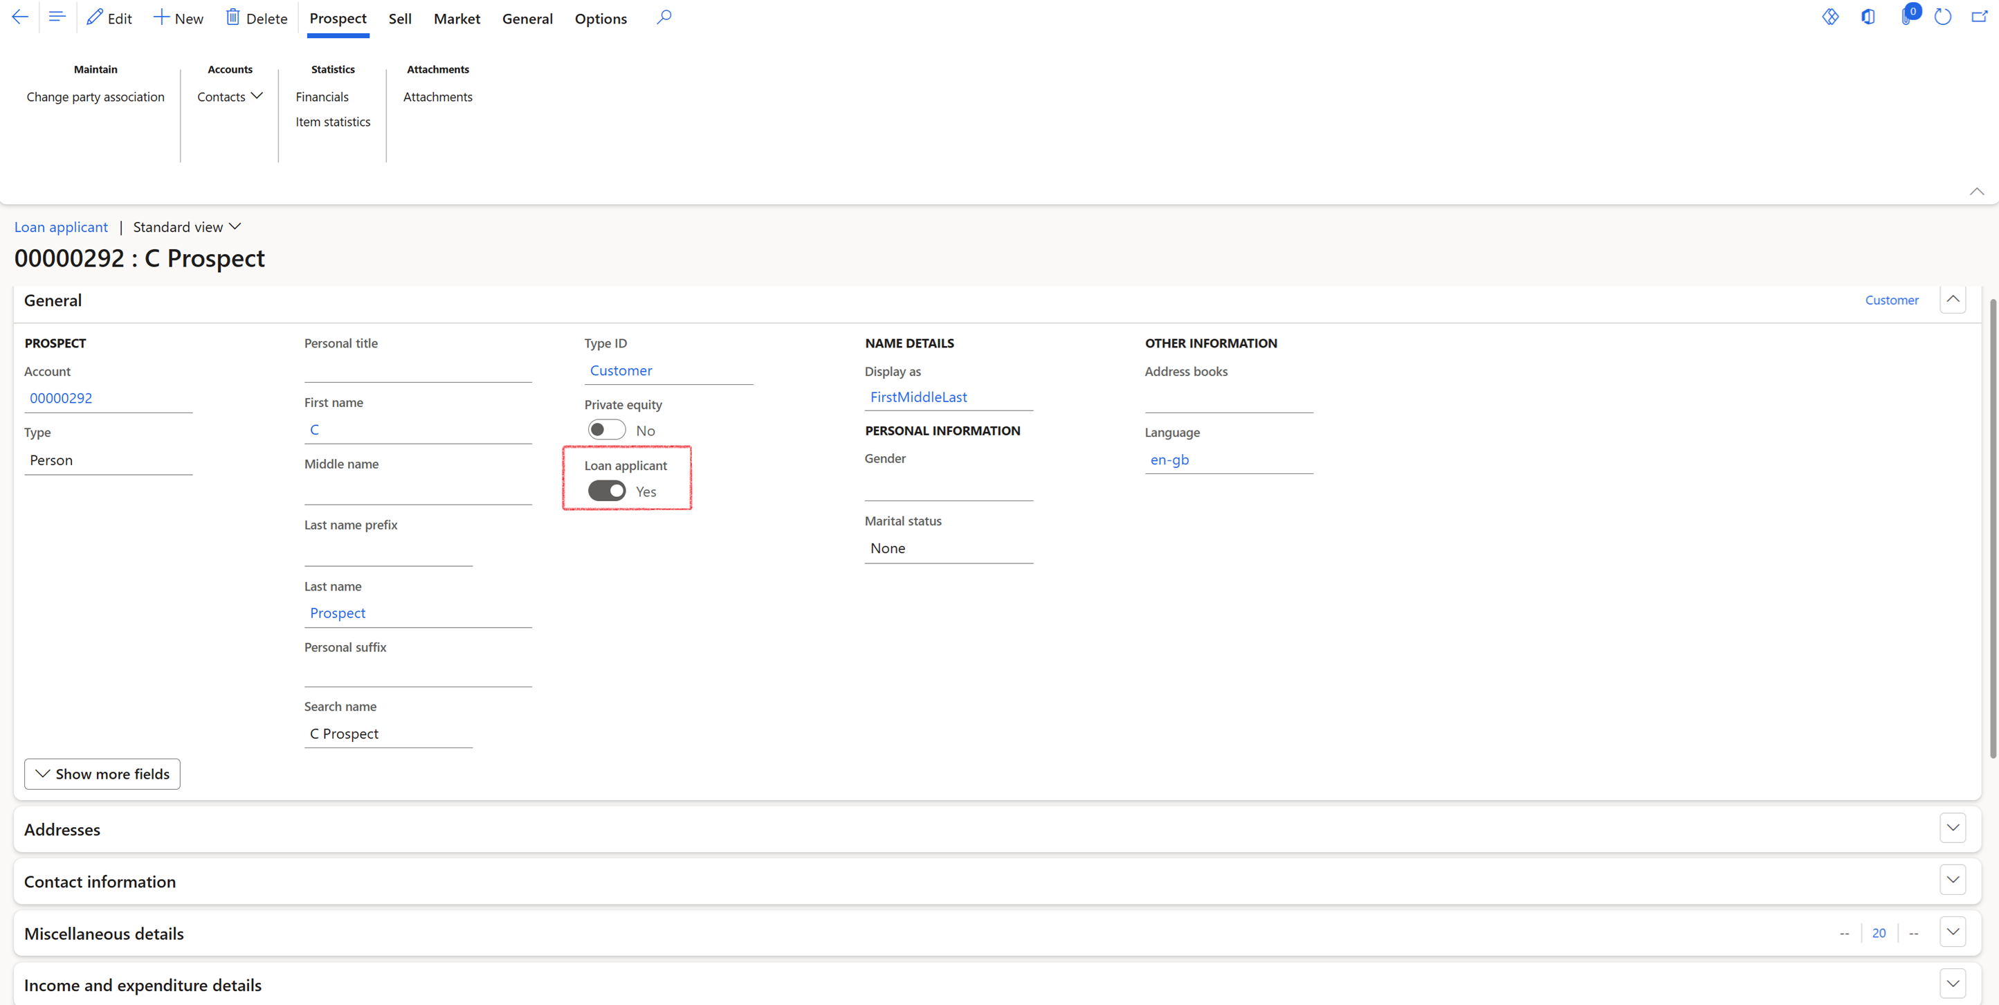This screenshot has width=1999, height=1005.
Task: Click Change party association
Action: pos(95,97)
